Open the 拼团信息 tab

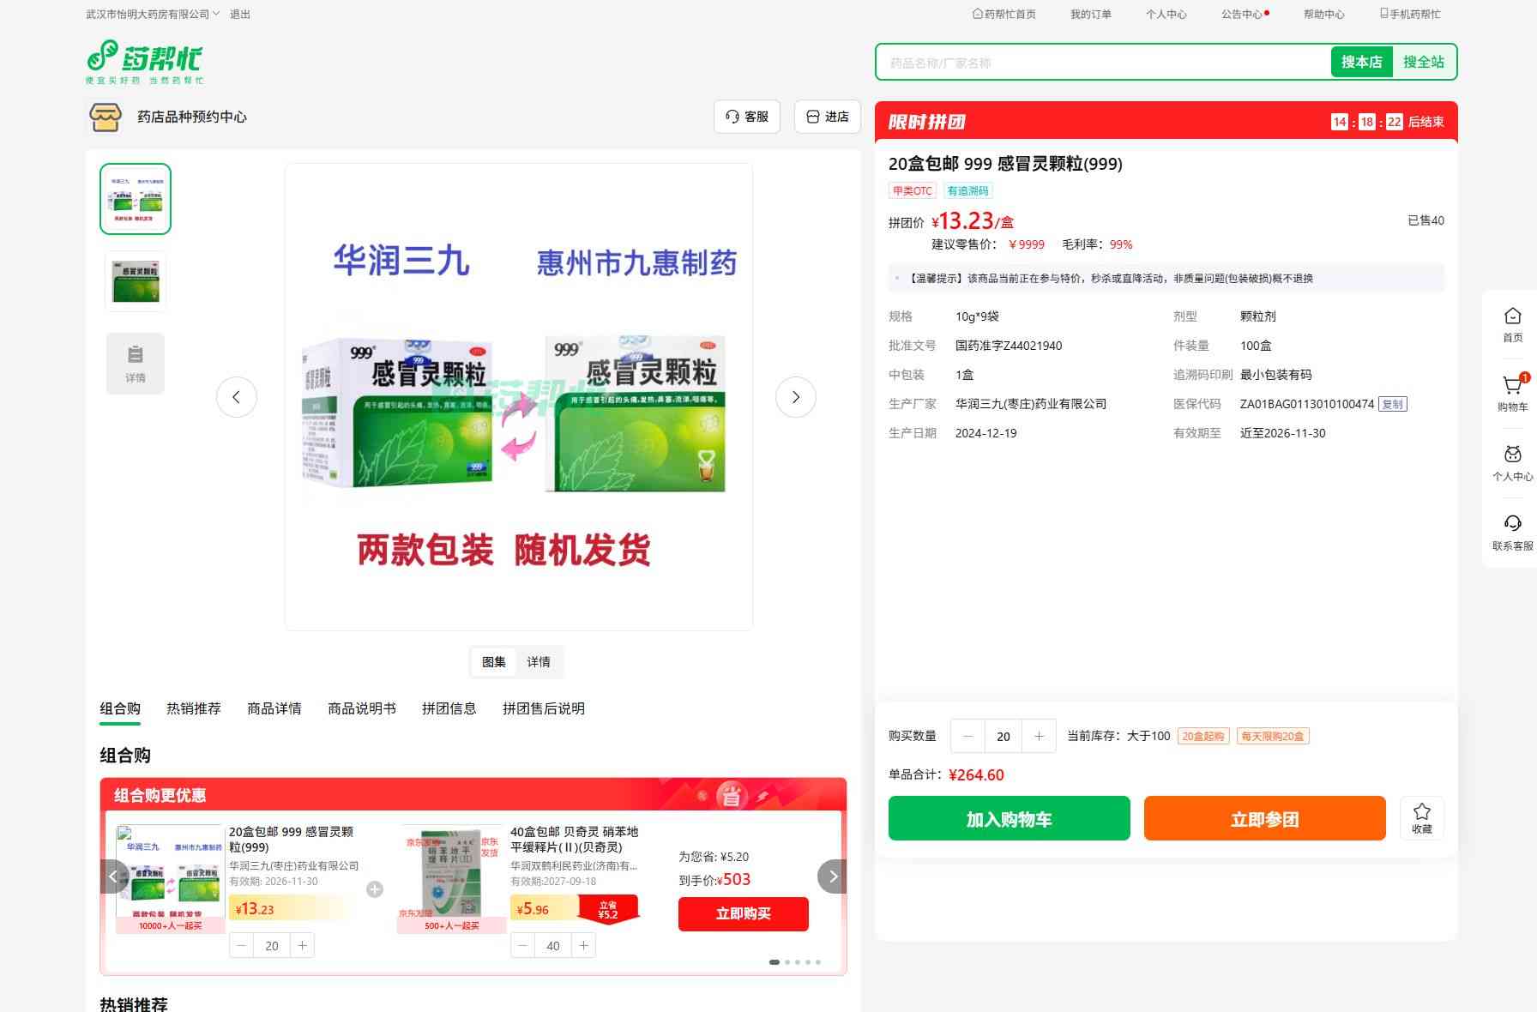point(449,708)
